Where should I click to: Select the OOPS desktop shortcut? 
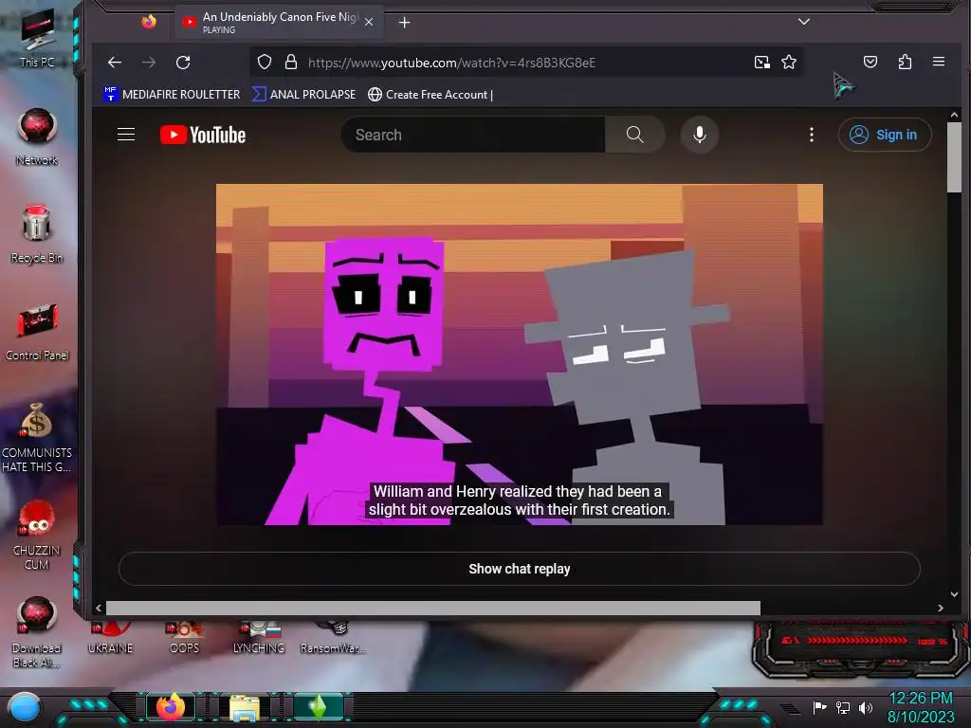click(185, 638)
